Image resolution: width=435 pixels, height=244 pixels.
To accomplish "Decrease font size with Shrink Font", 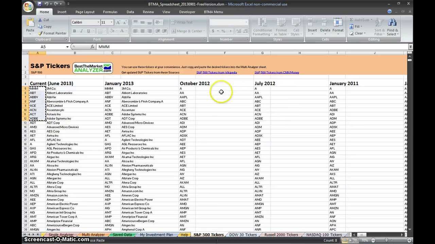I will coord(125,22).
